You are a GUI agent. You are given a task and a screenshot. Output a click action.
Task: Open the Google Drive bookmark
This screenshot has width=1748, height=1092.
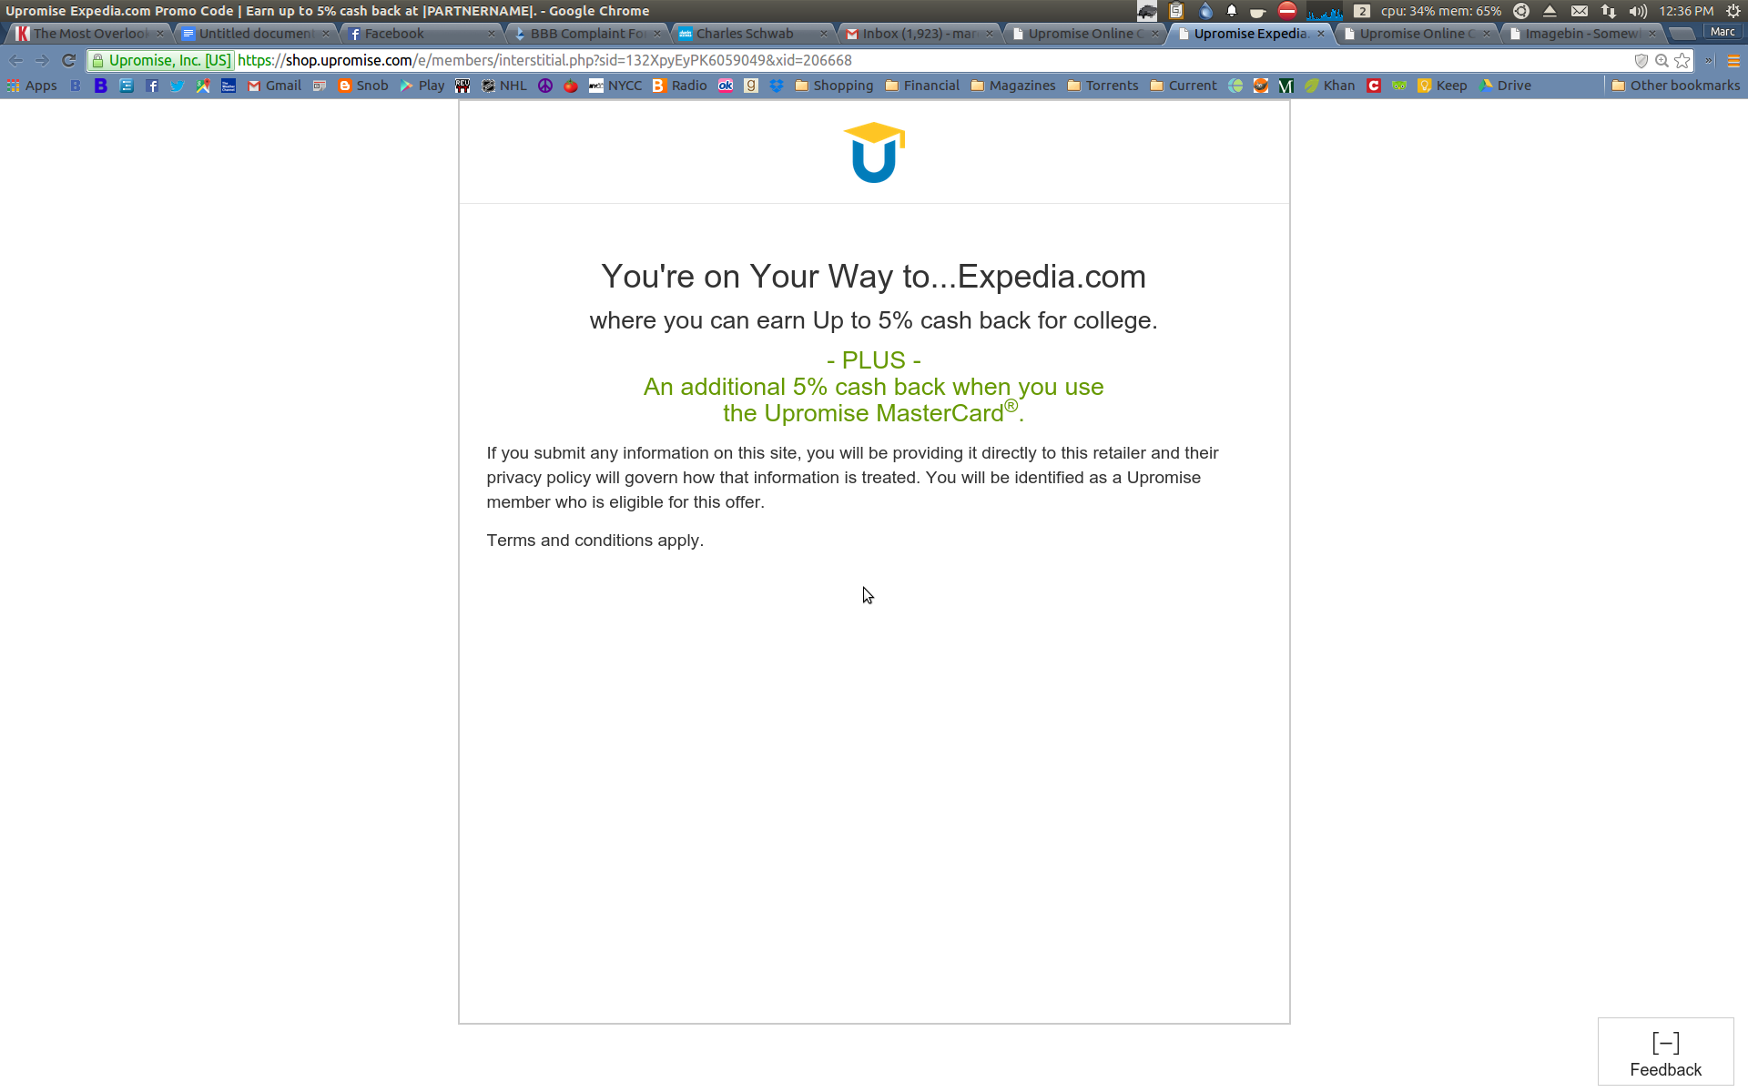pos(1505,86)
